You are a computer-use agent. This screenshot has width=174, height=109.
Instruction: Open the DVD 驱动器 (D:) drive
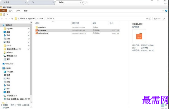click(18, 99)
